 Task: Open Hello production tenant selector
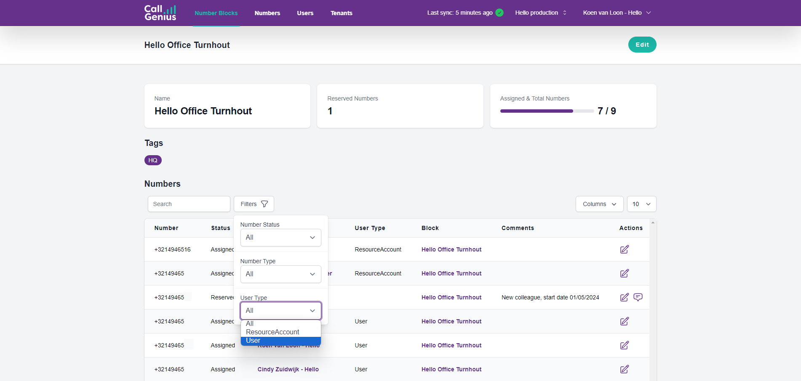coord(541,13)
